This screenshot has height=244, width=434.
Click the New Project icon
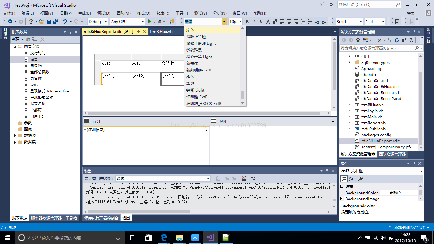click(31, 22)
